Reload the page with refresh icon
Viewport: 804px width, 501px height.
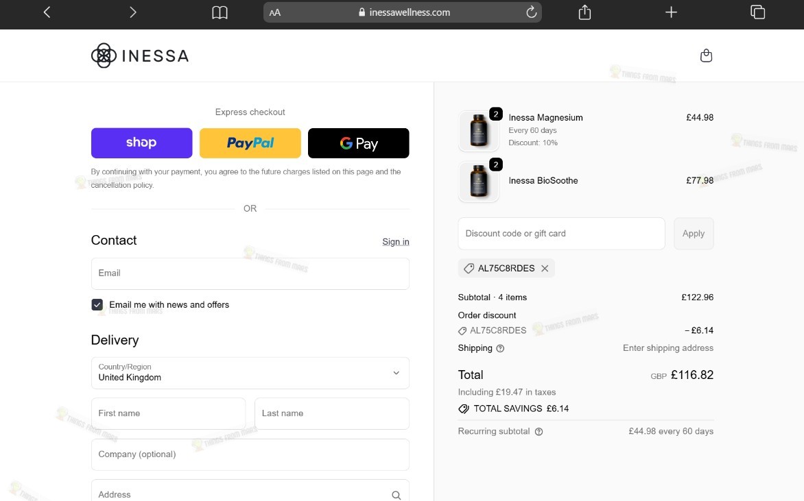point(531,12)
